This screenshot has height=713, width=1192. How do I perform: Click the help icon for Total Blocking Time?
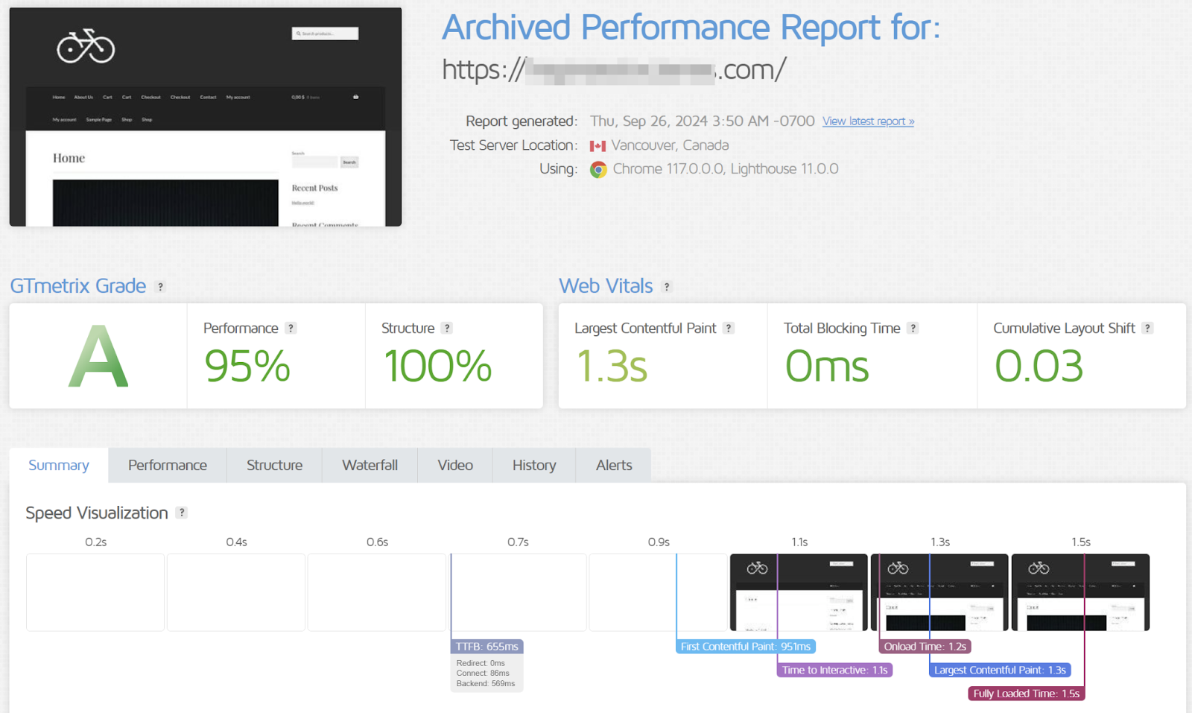[913, 328]
